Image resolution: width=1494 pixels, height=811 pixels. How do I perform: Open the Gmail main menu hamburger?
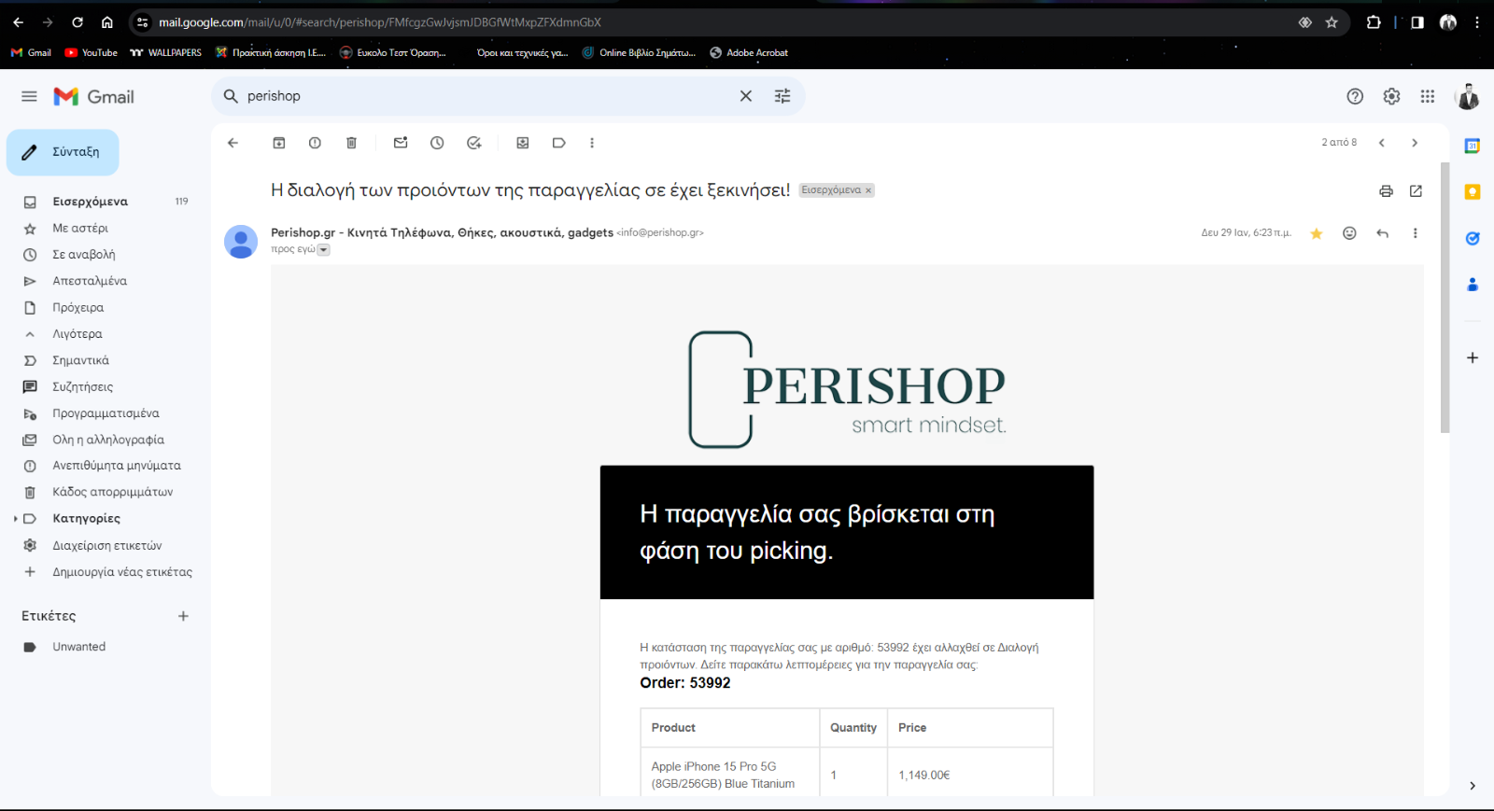coord(29,96)
